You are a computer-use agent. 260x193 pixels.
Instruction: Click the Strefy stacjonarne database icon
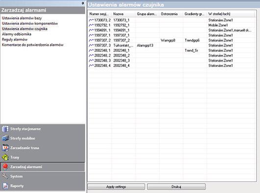[x=5, y=129]
